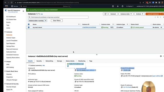The height and width of the screenshot is (92, 164).
Task: Collapse the Elastic Block Store section
Action: pos(5,71)
